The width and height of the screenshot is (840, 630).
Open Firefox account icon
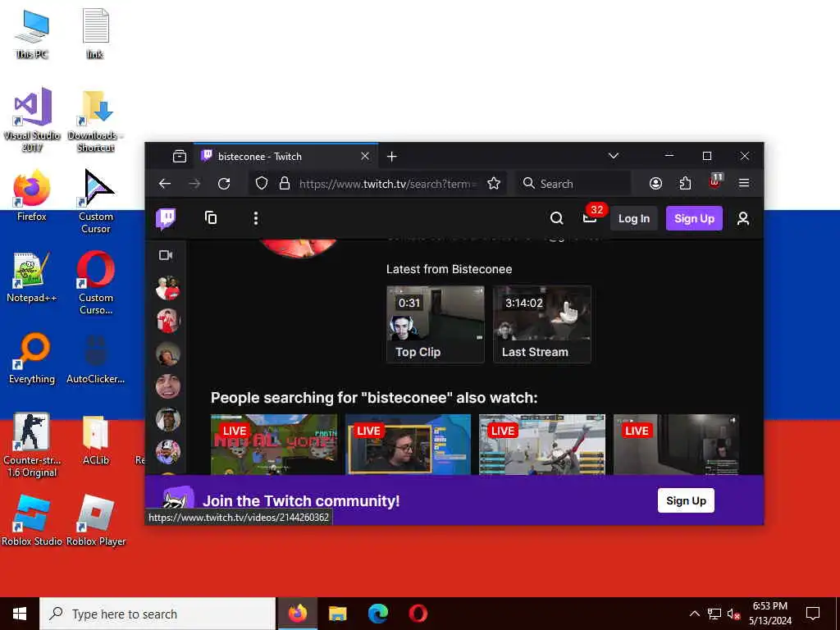tap(655, 184)
